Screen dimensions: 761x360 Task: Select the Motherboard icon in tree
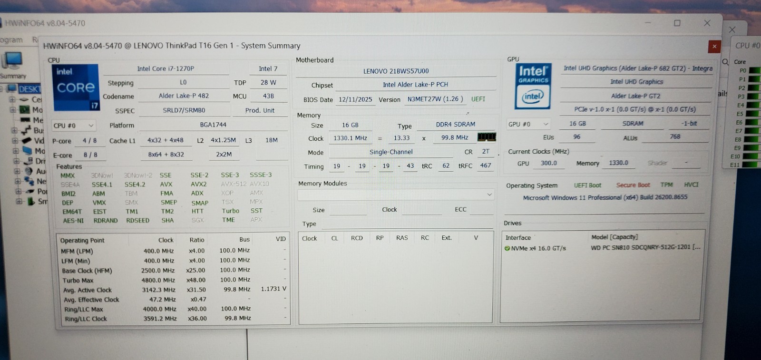25,109
